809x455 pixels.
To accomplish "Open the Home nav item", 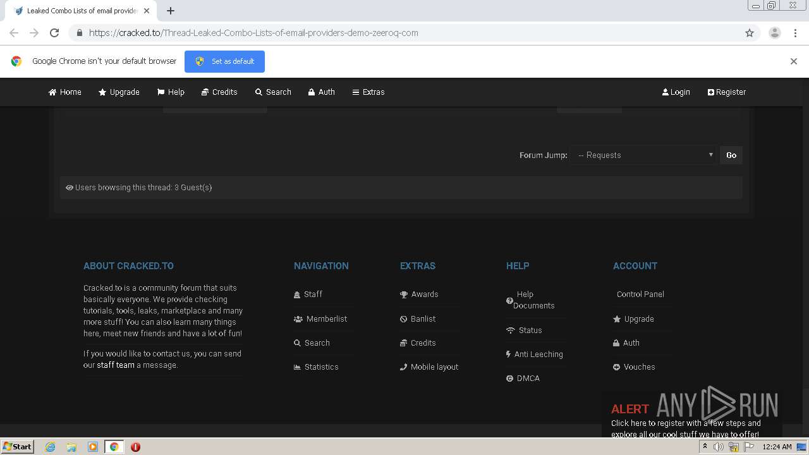I will click(x=65, y=92).
